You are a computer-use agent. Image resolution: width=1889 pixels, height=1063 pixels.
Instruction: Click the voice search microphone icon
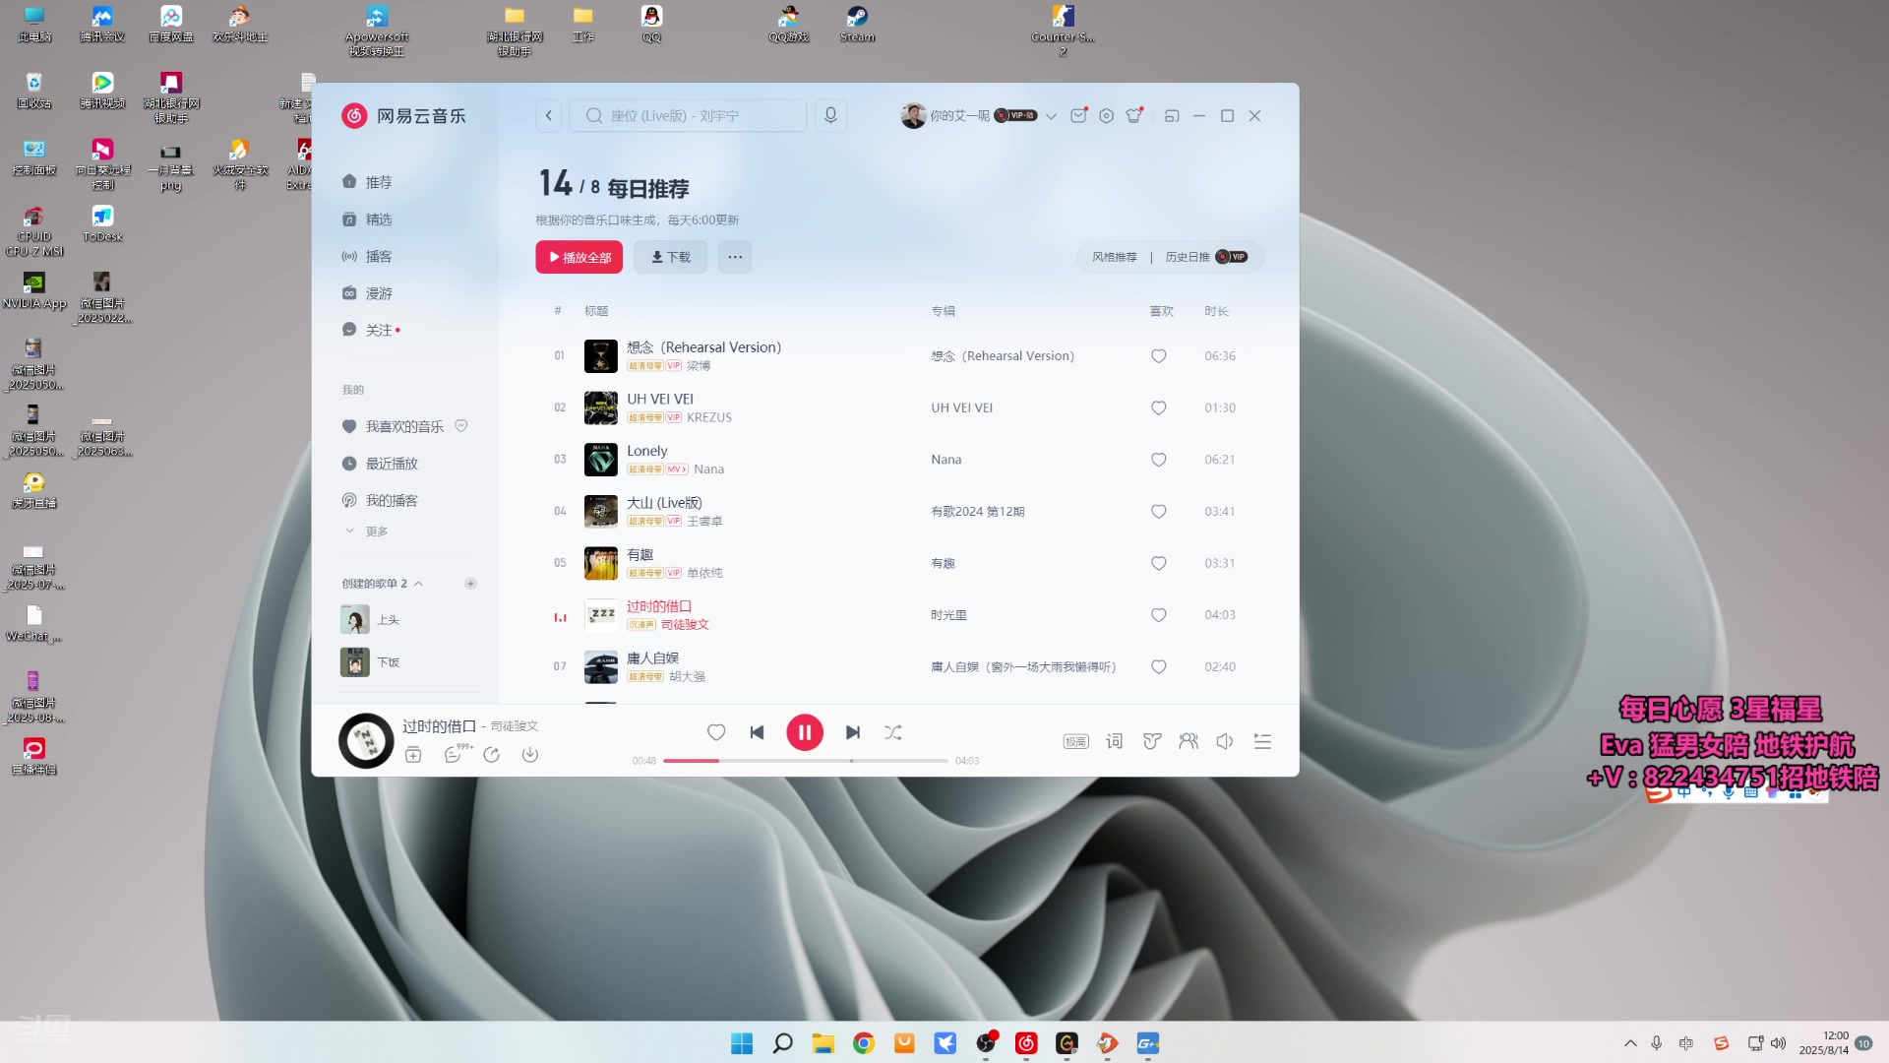coord(830,115)
